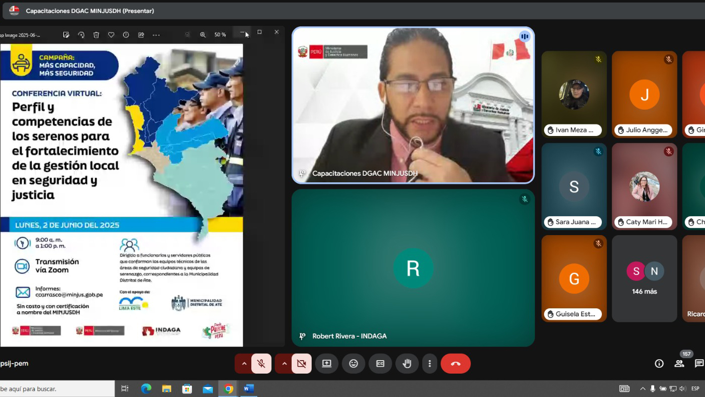Open the emoji reactions panel
This screenshot has width=705, height=397.
pyautogui.click(x=353, y=364)
